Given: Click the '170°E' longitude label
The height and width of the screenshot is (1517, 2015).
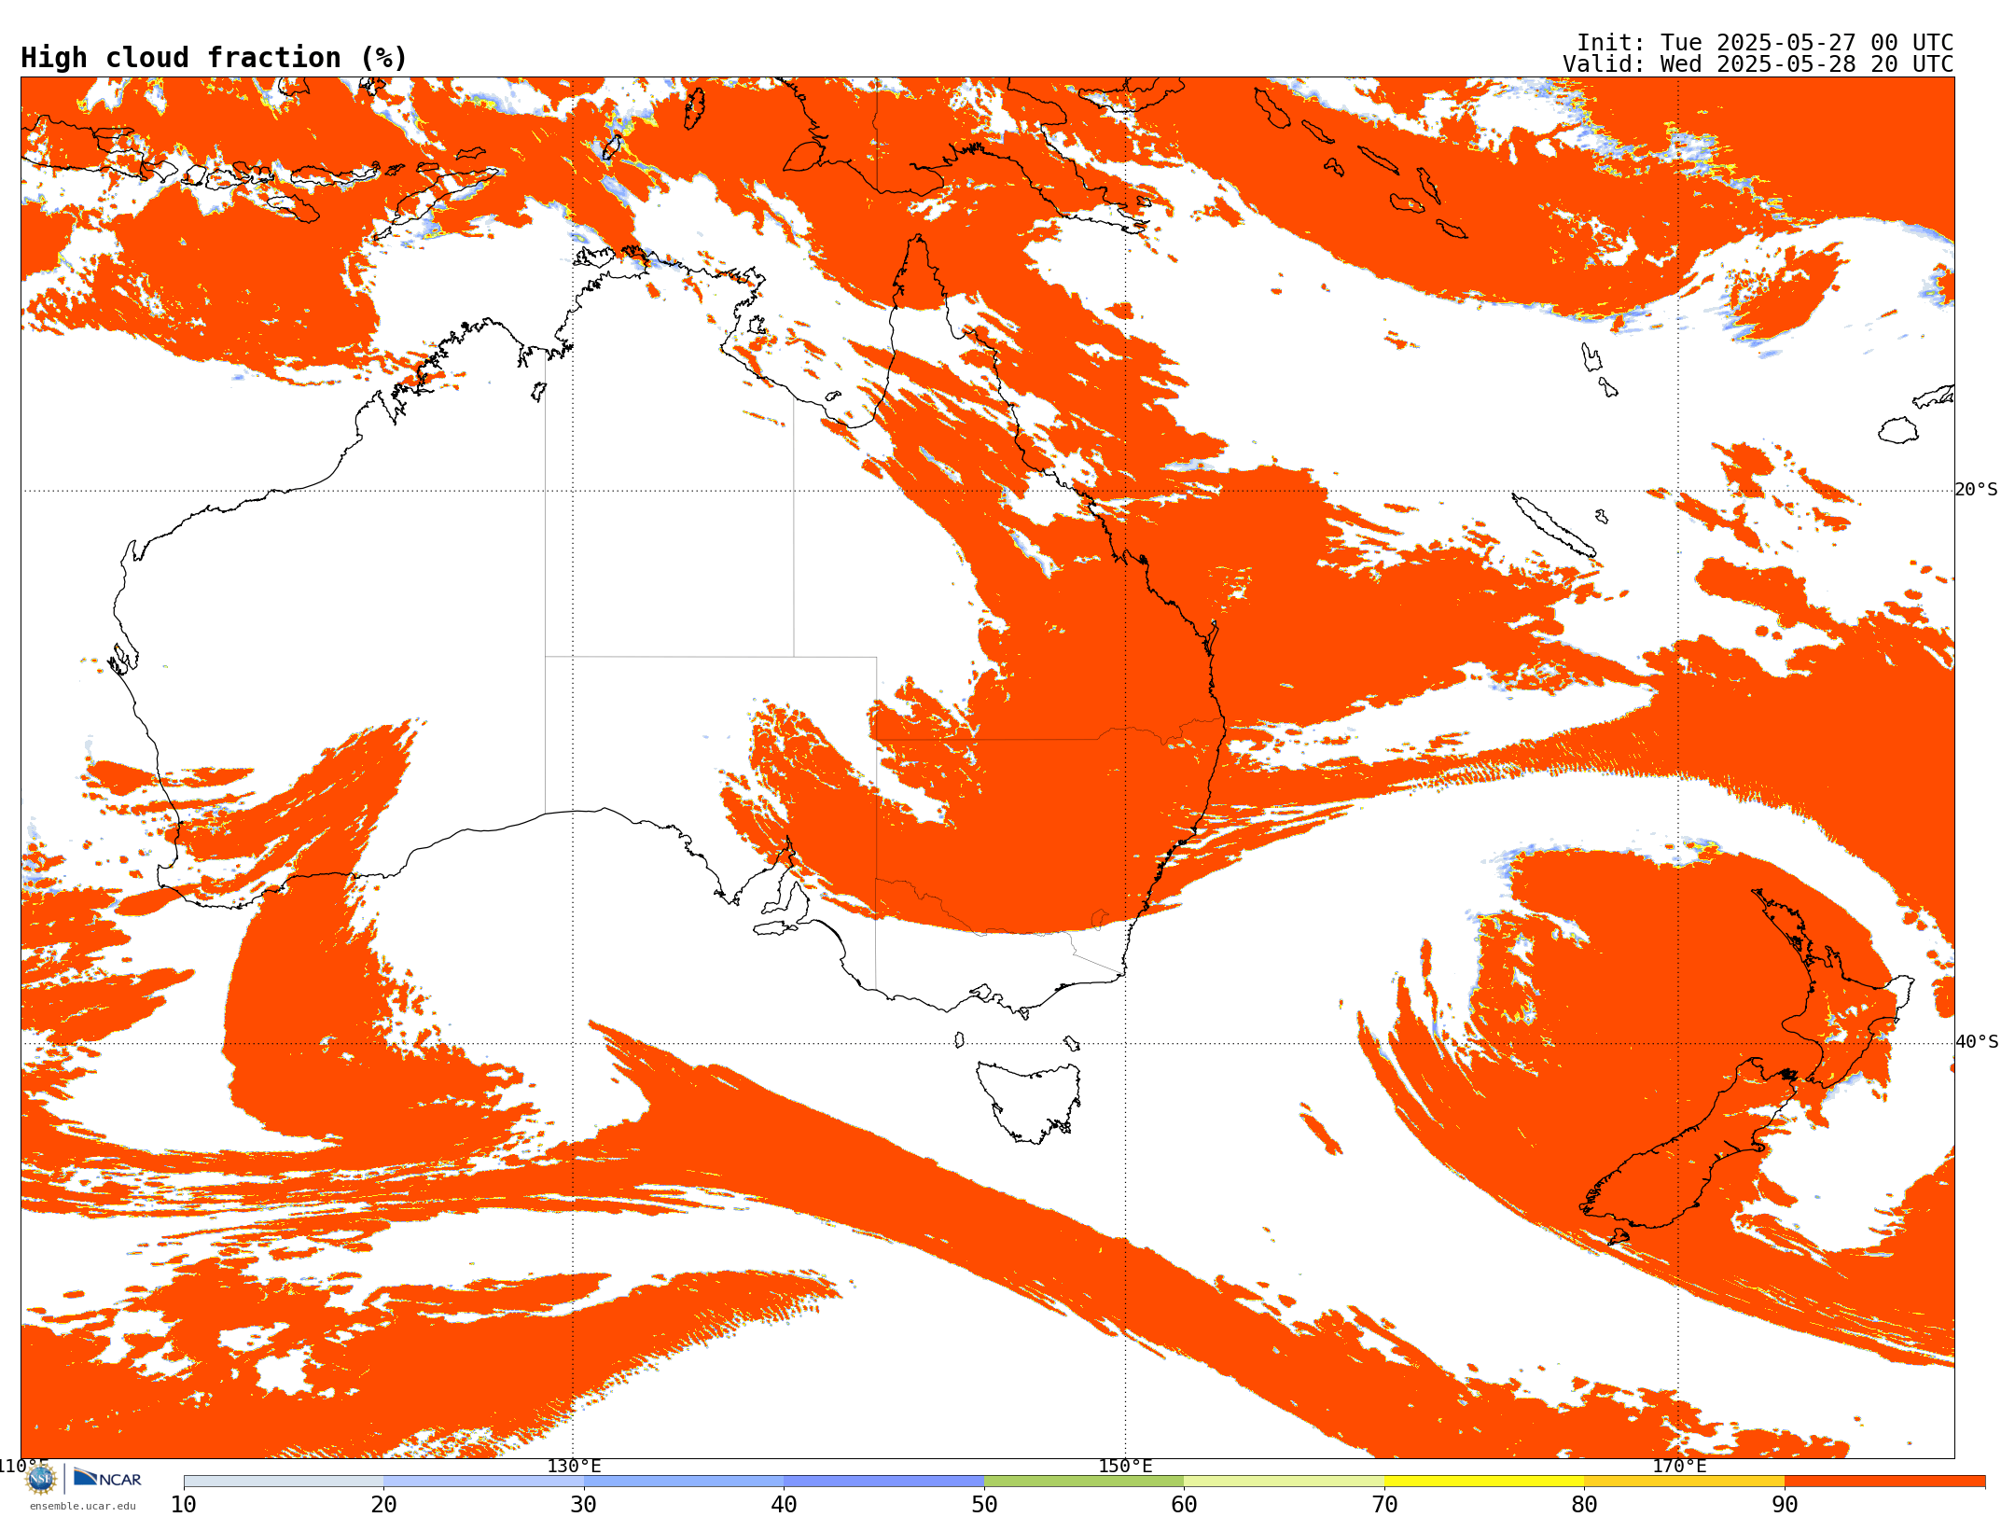Looking at the screenshot, I should click(x=1679, y=1466).
